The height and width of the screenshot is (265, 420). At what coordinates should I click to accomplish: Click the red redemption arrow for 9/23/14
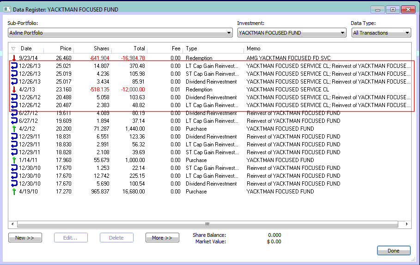point(14,58)
